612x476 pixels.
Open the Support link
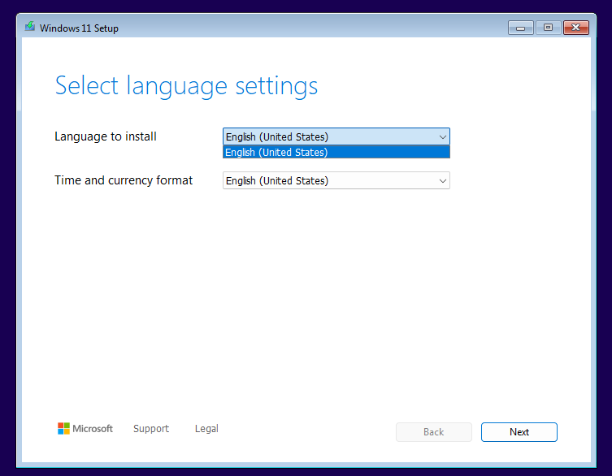click(151, 428)
